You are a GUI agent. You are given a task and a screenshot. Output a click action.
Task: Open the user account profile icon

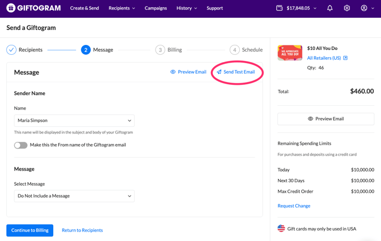[364, 8]
